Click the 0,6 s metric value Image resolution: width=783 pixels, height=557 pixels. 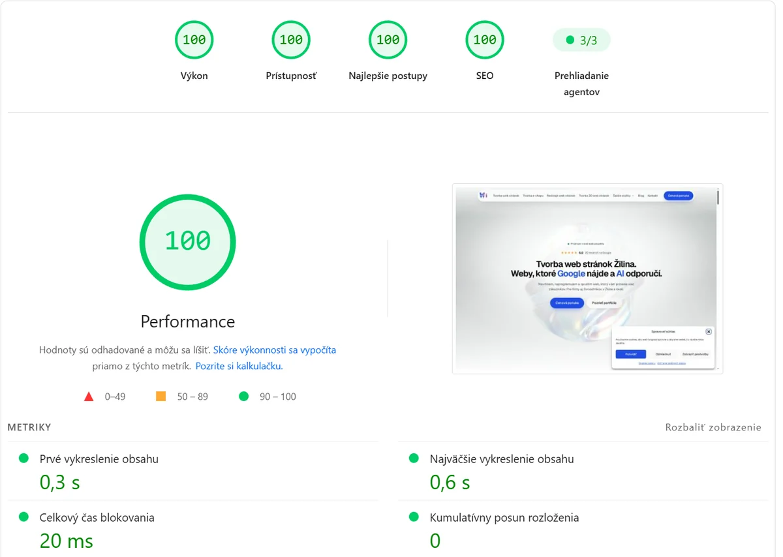(x=450, y=483)
